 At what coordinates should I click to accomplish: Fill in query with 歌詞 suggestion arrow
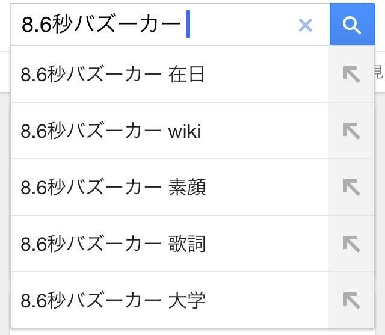[351, 244]
